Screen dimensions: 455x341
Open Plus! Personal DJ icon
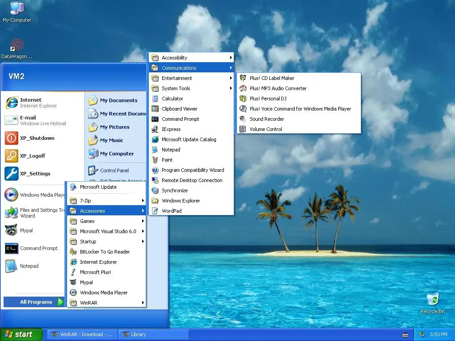(243, 98)
